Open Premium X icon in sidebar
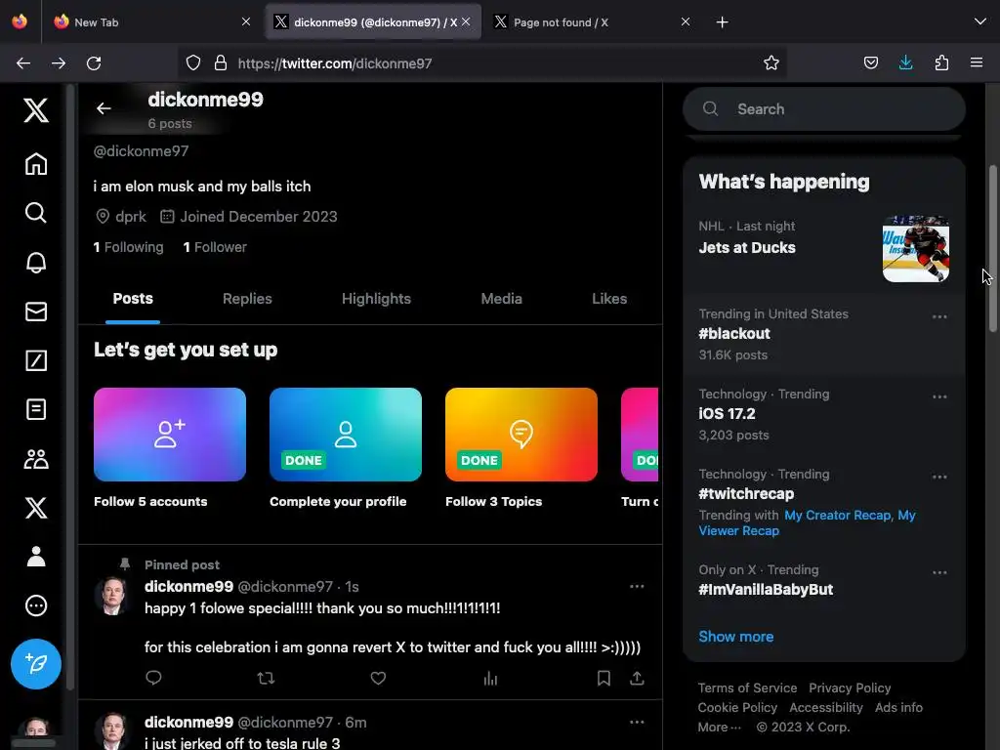Image resolution: width=1000 pixels, height=750 pixels. click(36, 508)
